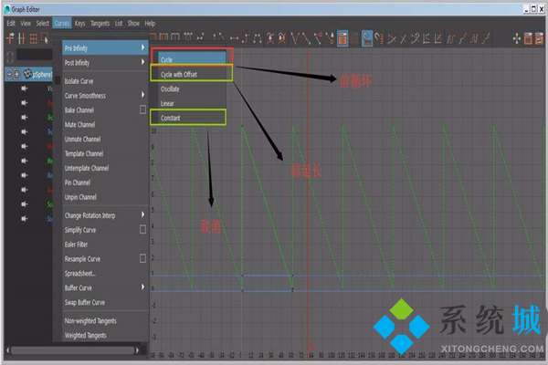Click the option box beside Bake Channel
548x365 pixels.
(142, 109)
